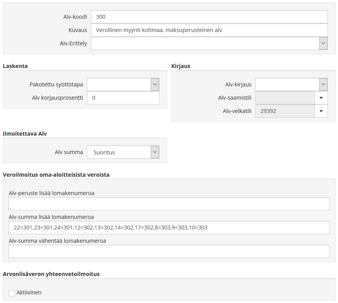Enable the Aktiivinen checkbox
The width and height of the screenshot is (338, 303).
12,293
